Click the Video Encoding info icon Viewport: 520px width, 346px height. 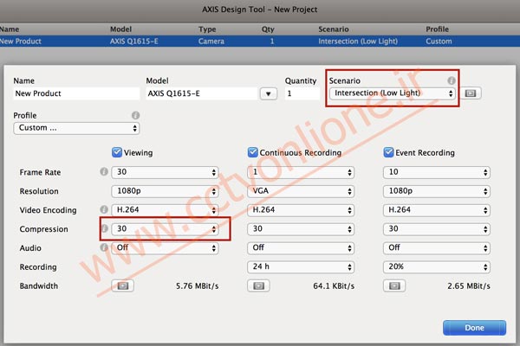click(104, 209)
